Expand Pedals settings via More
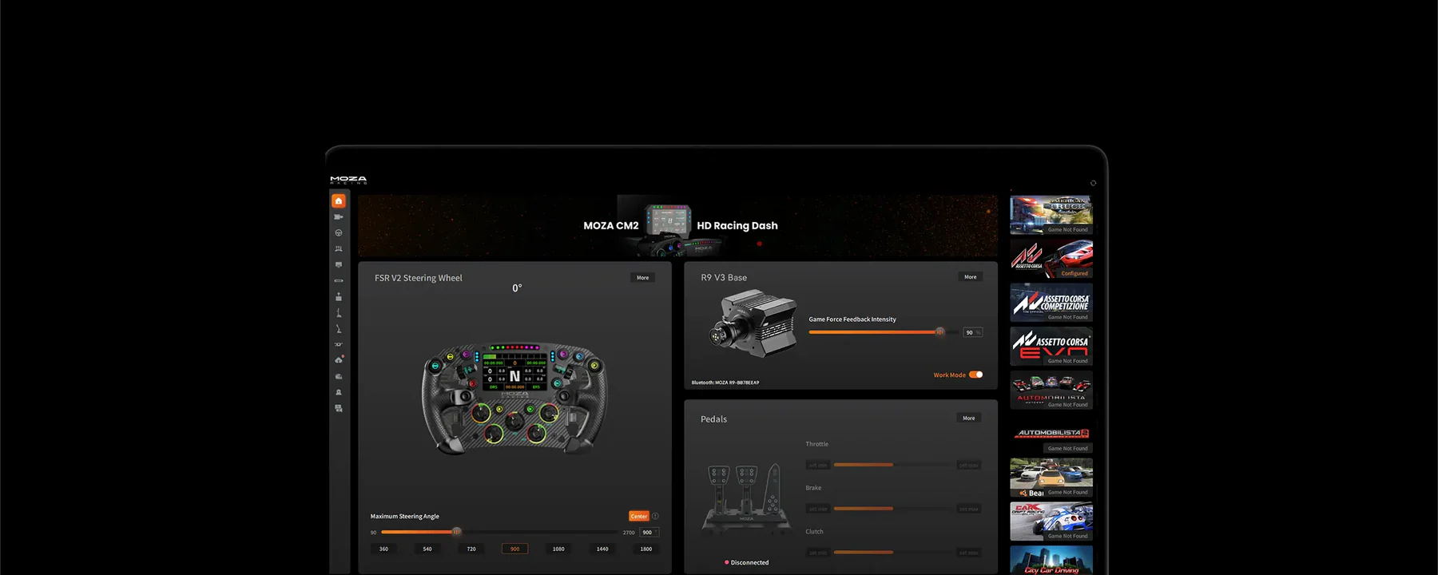This screenshot has width=1438, height=575. tap(968, 418)
